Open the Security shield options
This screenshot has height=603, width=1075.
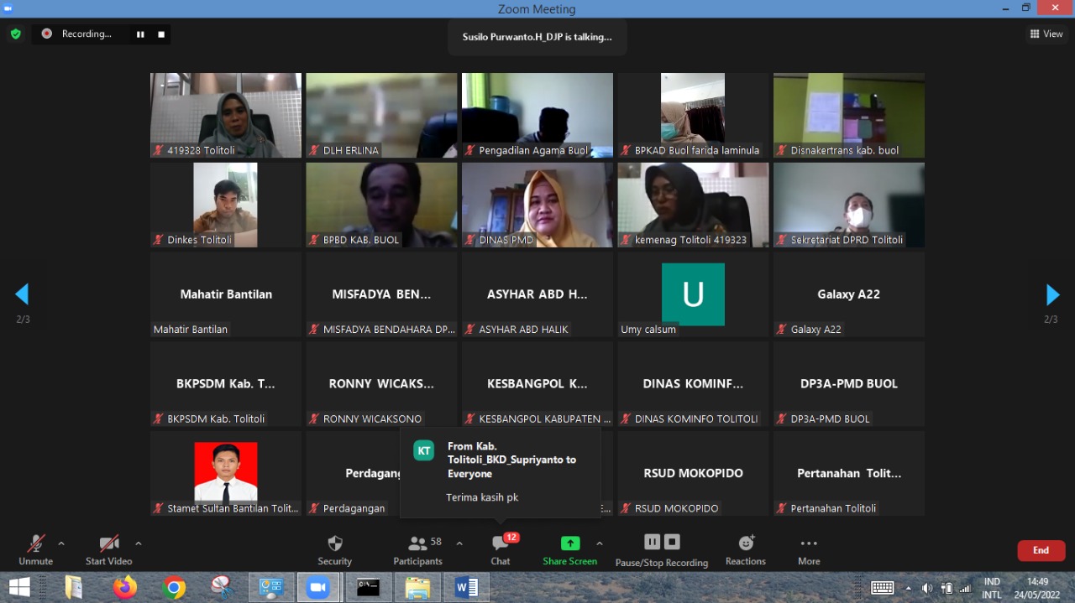(334, 549)
